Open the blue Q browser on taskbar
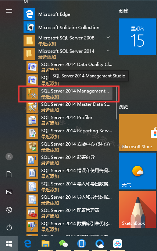This screenshot has width=157, height=251. point(100,244)
